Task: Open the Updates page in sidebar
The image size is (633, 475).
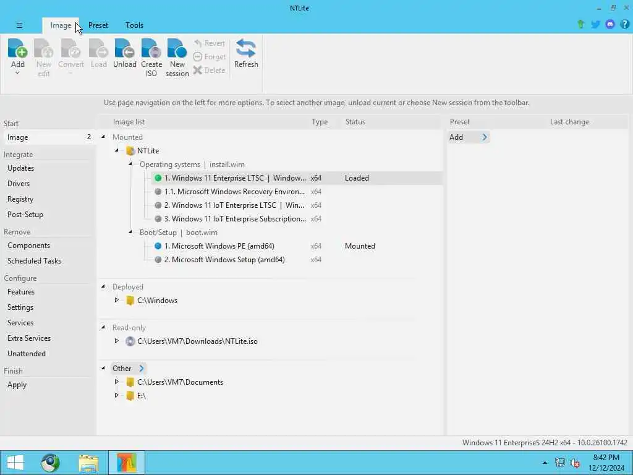Action: pos(20,168)
